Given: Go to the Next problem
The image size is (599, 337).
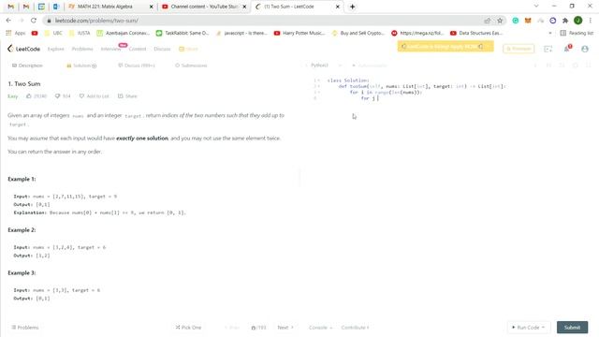Looking at the screenshot, I should pyautogui.click(x=285, y=328).
